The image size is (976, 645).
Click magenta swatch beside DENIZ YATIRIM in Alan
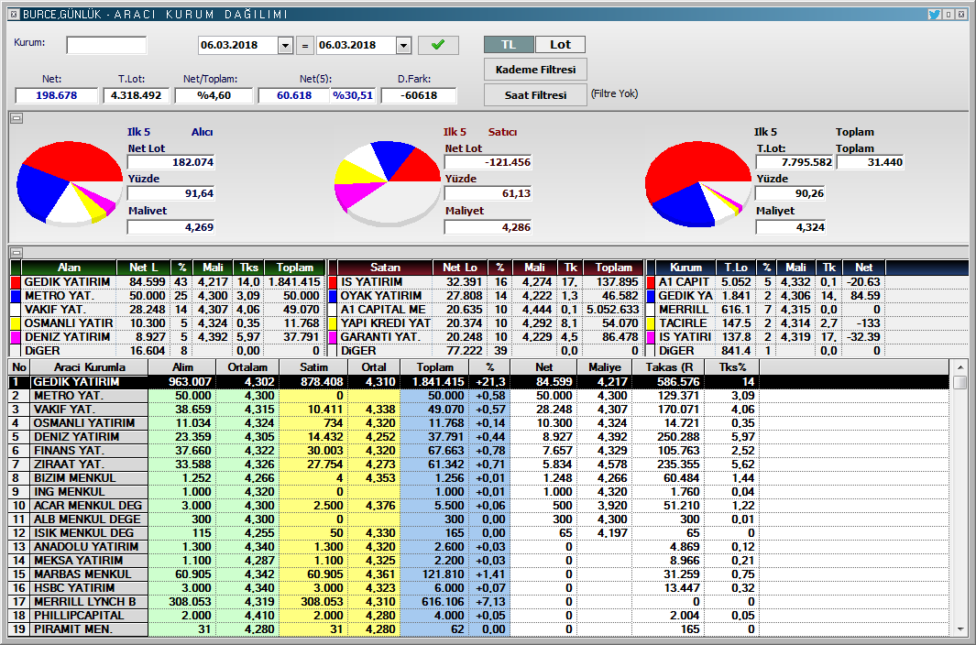pyautogui.click(x=16, y=337)
